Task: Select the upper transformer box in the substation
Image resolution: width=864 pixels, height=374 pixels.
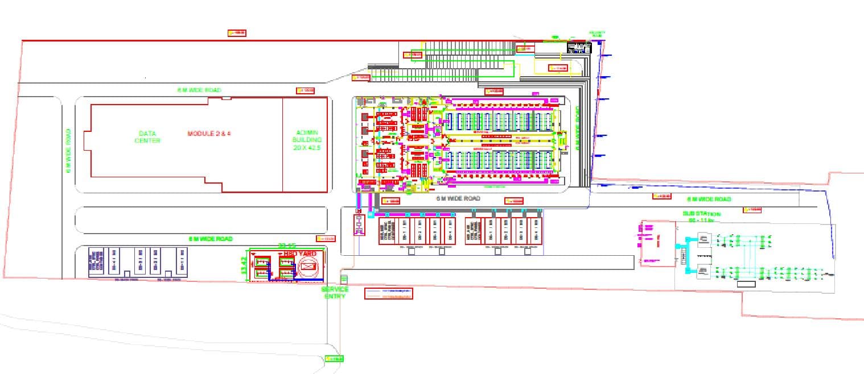Action: [704, 239]
